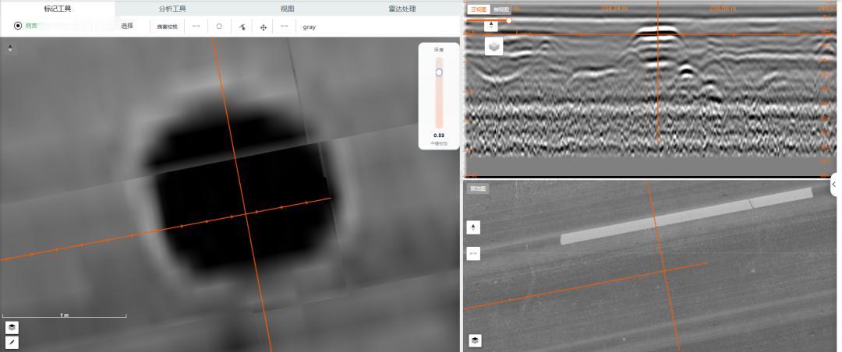Click the line icon left of gray
842x352 pixels.
click(x=284, y=26)
